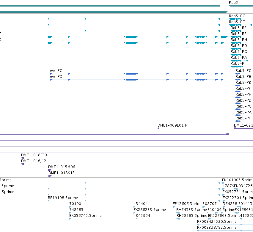
Task: Select the RH58565.5prime EST label
Action: tap(192, 216)
